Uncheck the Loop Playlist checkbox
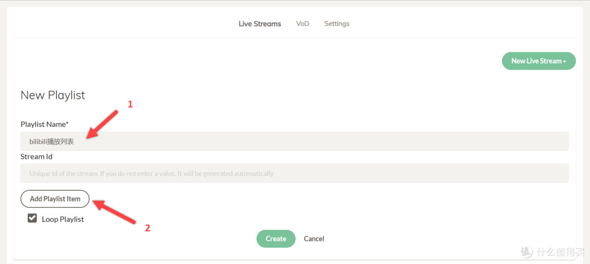Image resolution: width=590 pixels, height=264 pixels. (32, 219)
